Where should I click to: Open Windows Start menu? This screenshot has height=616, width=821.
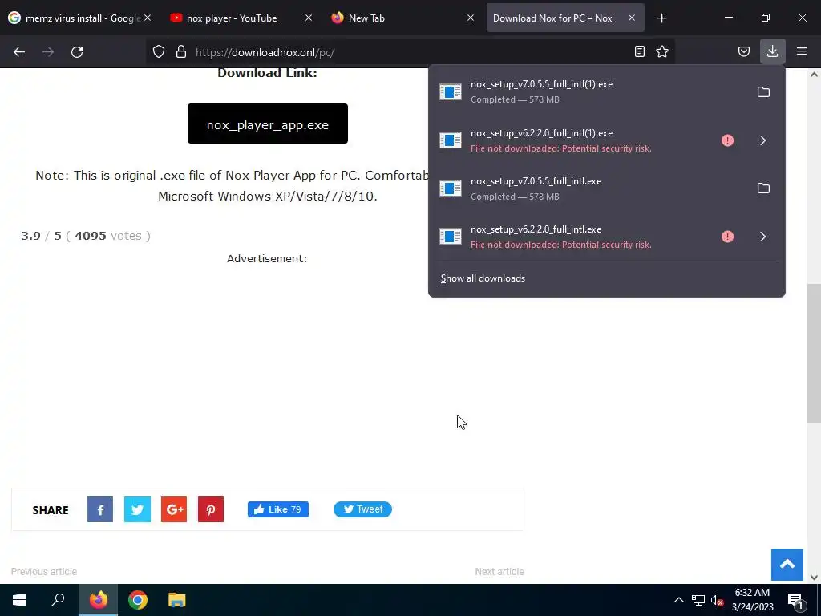[x=19, y=600]
